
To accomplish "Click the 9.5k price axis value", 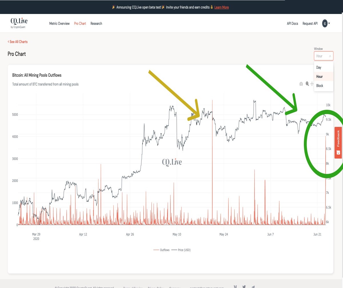I will (x=328, y=120).
